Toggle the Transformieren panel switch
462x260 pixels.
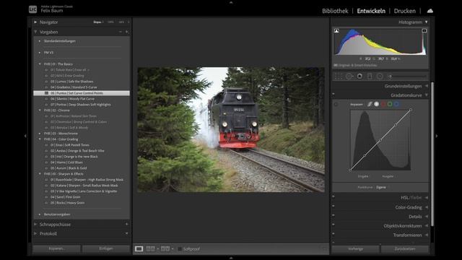[334, 234]
